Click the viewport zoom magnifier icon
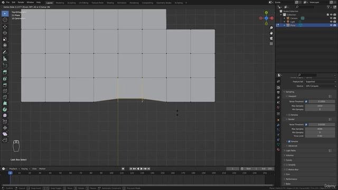This screenshot has width=338, height=190. click(x=271, y=28)
